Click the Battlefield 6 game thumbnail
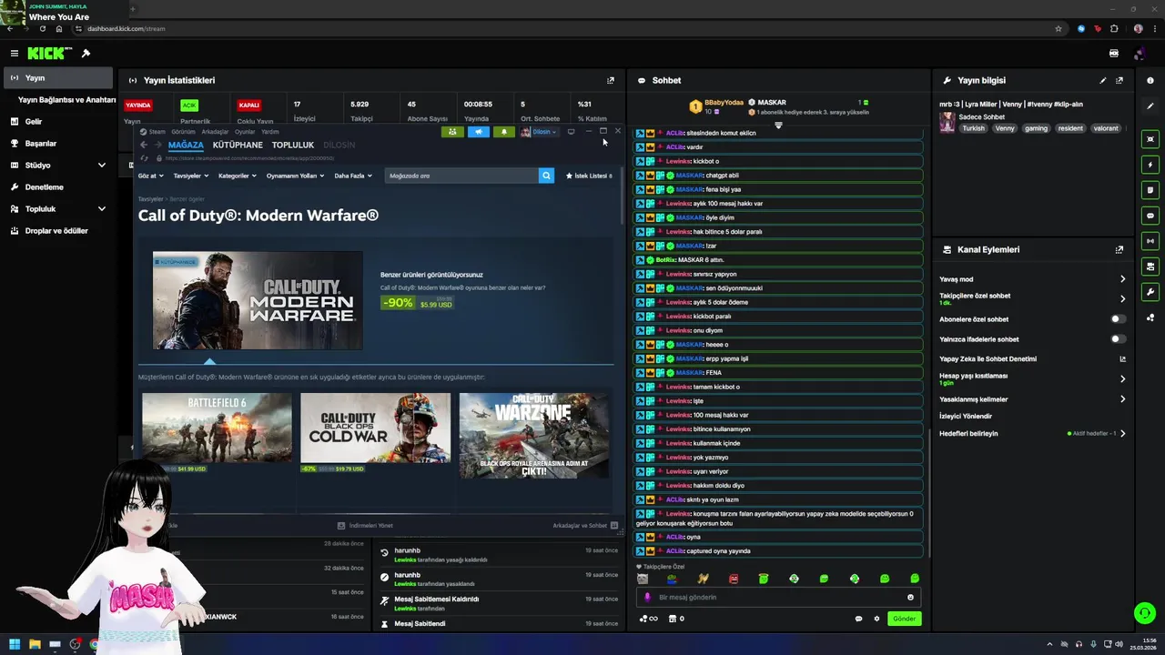Screen dimensions: 1165x655 click(x=217, y=428)
